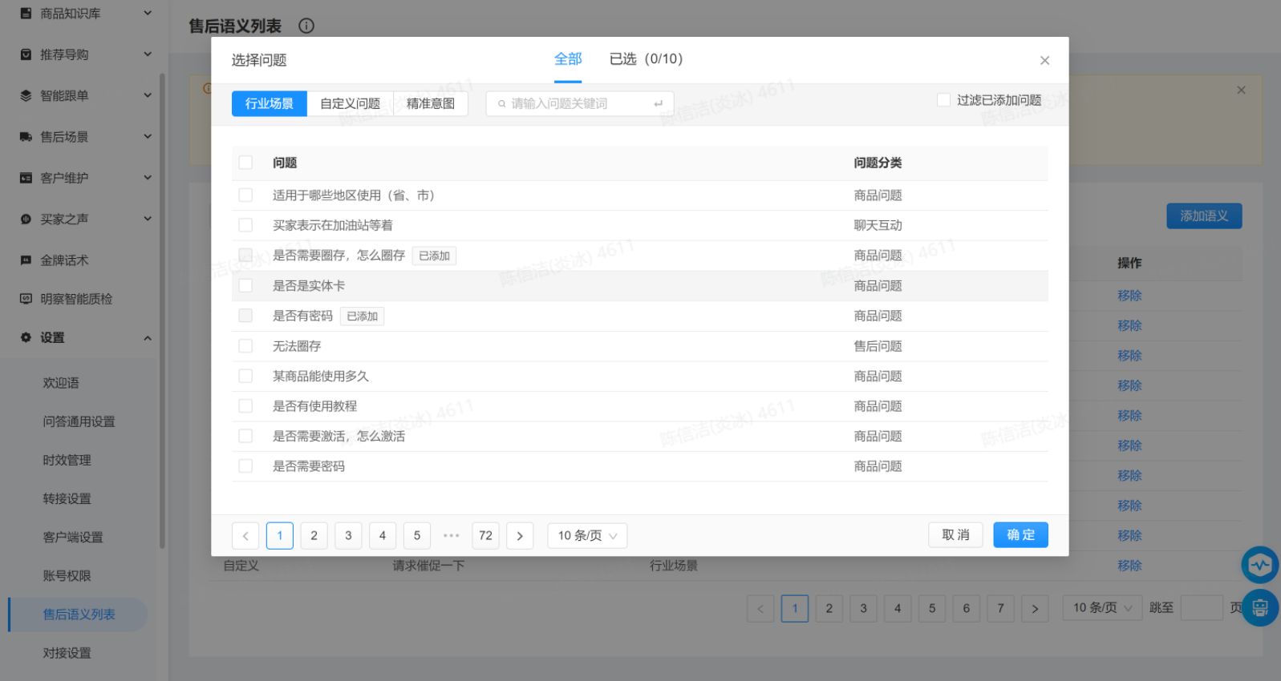The height and width of the screenshot is (681, 1281).
Task: Expand the 买家之声 menu chevron
Action: click(x=148, y=218)
